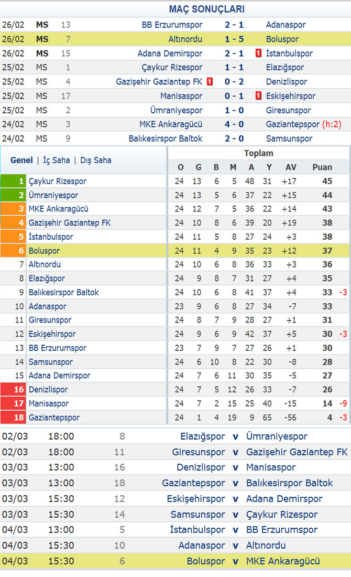Click the Altınordu 1 - 5 Boluspor score

click(234, 39)
